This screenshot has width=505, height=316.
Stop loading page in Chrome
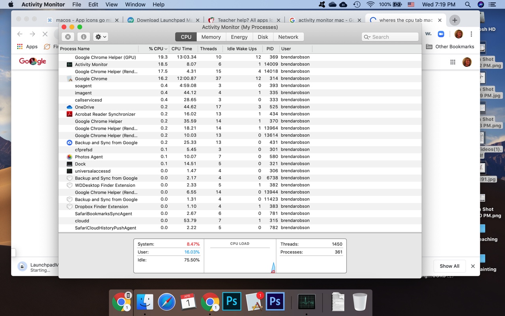45,34
